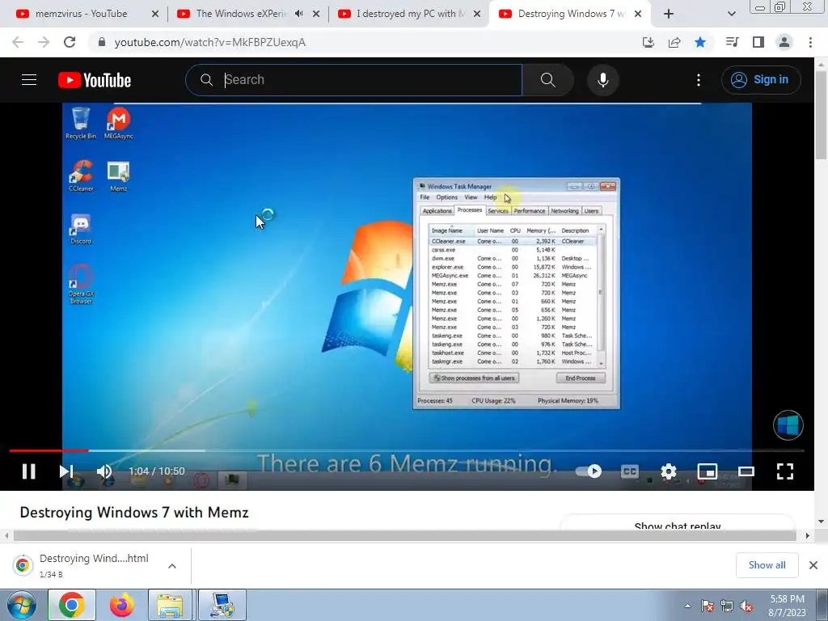The height and width of the screenshot is (621, 828).
Task: Go to the YouTube home logo
Action: [x=95, y=80]
